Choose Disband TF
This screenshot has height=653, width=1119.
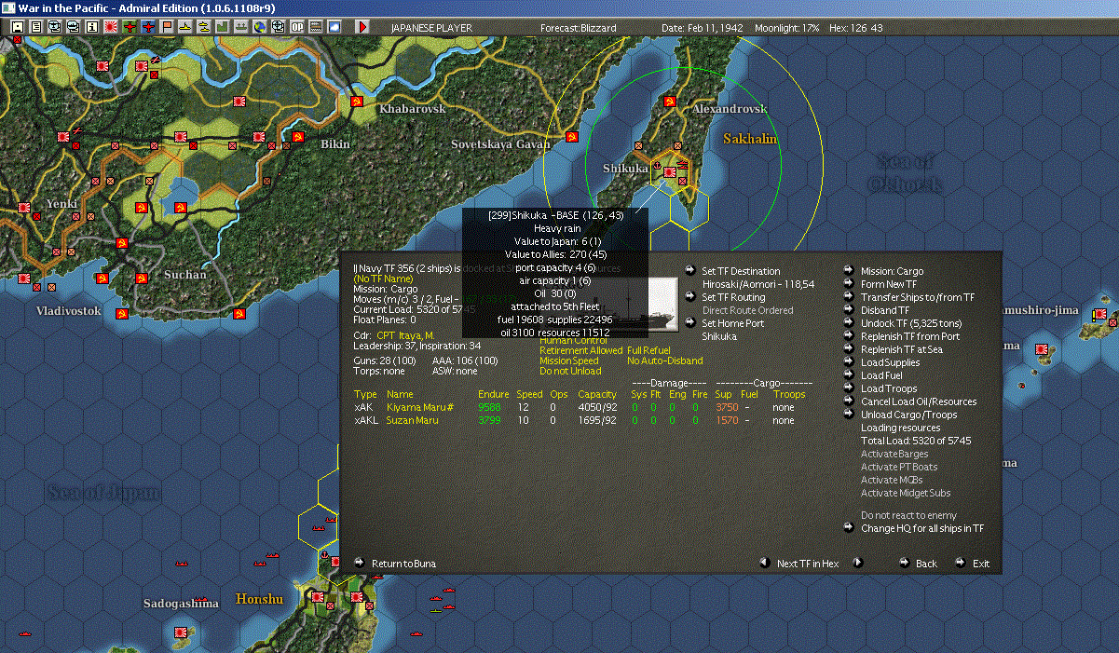click(x=885, y=310)
